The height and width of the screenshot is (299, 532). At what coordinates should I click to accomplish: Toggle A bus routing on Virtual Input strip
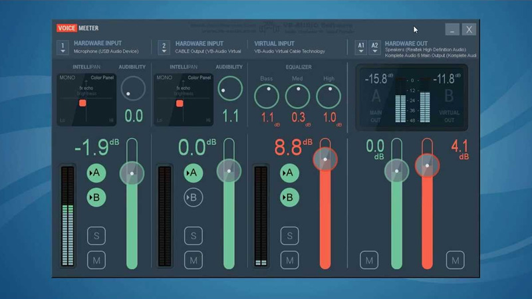(289, 173)
